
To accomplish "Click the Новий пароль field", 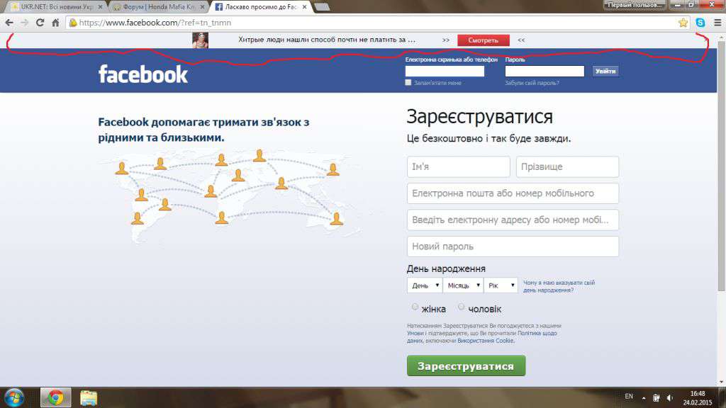I will [513, 246].
